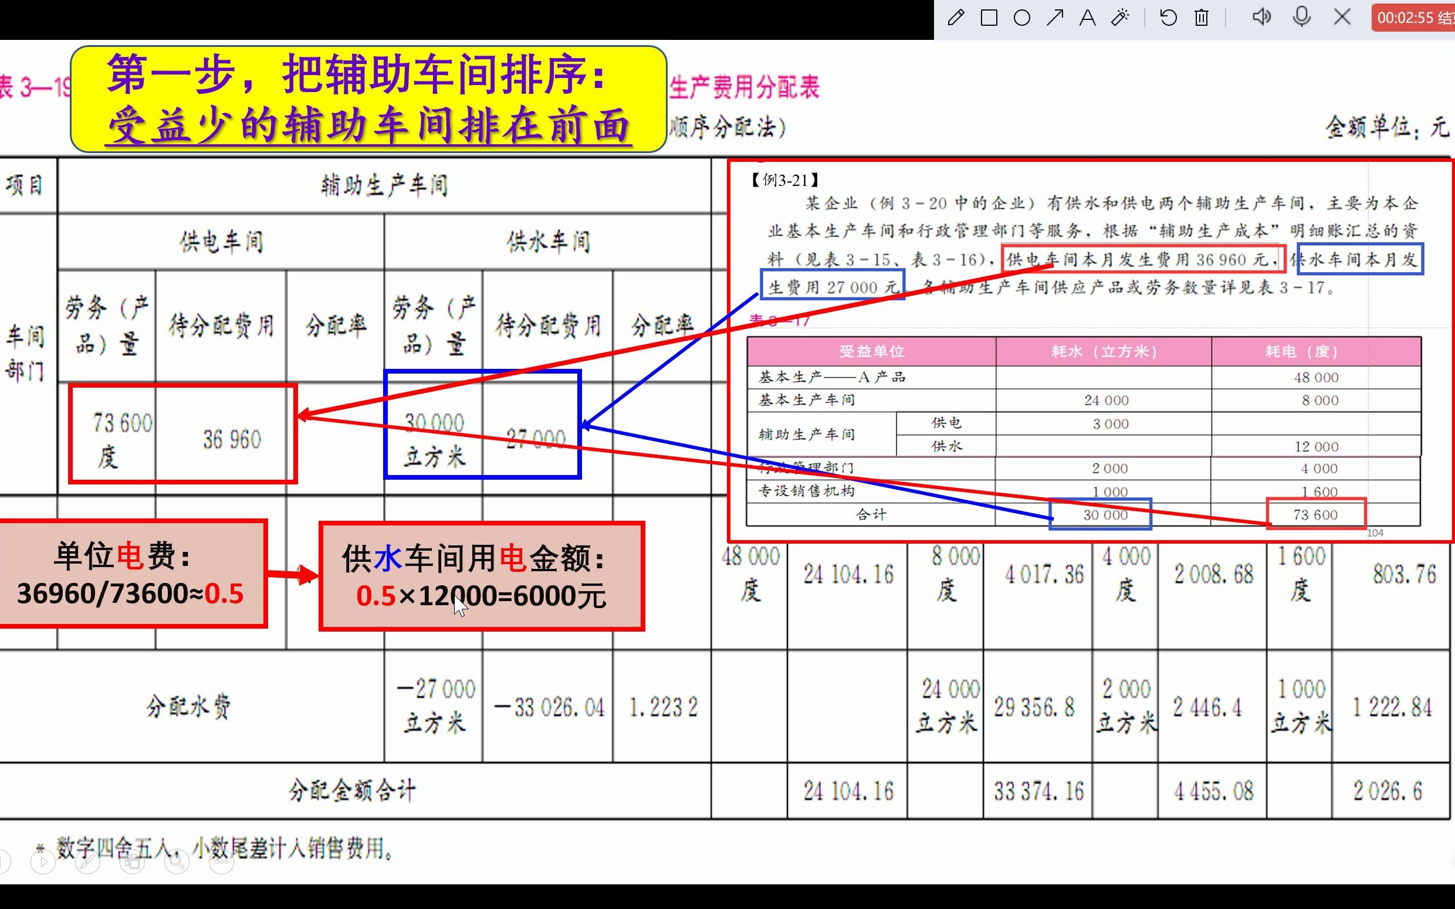Screen dimensions: 1455x909
Task: Click the 分配水费 row label
Action: click(188, 707)
